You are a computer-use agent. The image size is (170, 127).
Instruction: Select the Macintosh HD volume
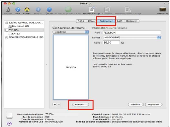click(19, 26)
